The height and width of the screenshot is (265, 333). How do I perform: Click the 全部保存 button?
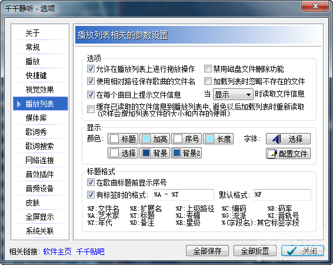(207, 251)
